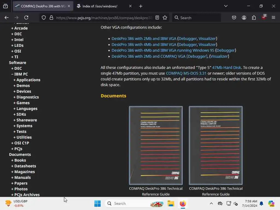Reload the current page
The height and width of the screenshot is (210, 280).
[x=26, y=17]
